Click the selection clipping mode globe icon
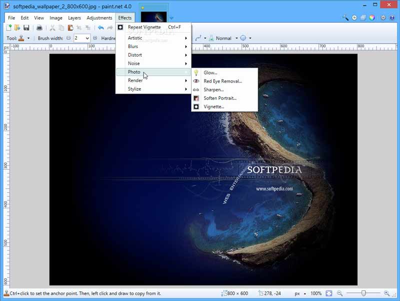This screenshot has width=400, height=301. (243, 38)
